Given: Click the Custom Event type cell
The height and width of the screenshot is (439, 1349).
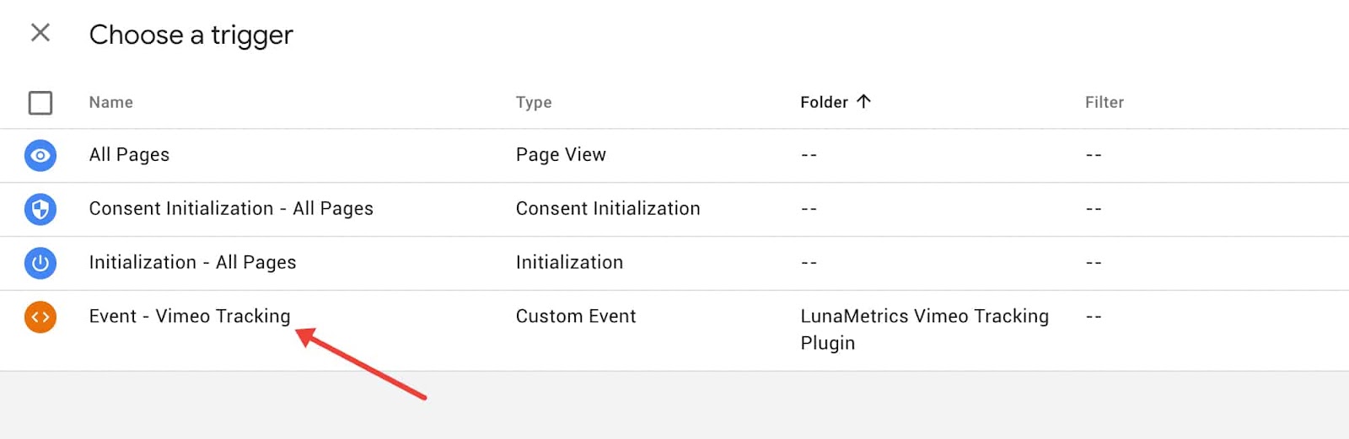Looking at the screenshot, I should (x=576, y=316).
